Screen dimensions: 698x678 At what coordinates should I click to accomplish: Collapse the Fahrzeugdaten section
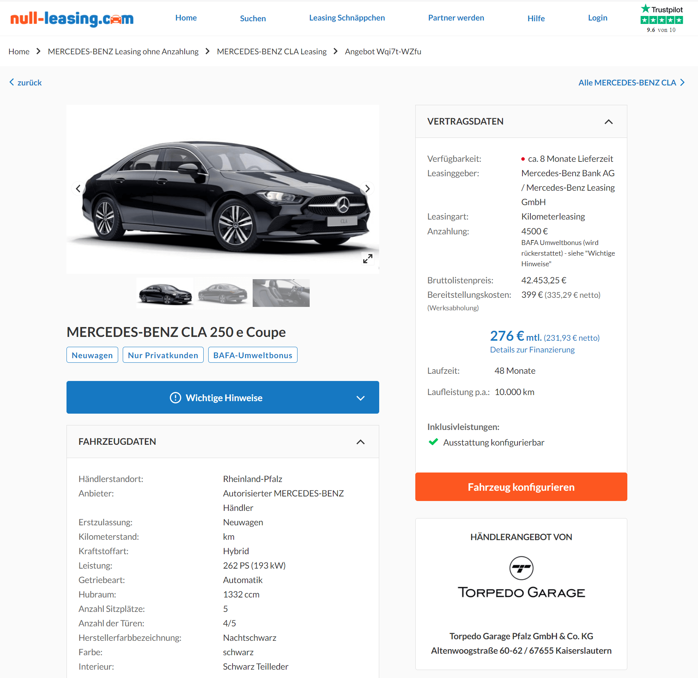click(x=360, y=442)
